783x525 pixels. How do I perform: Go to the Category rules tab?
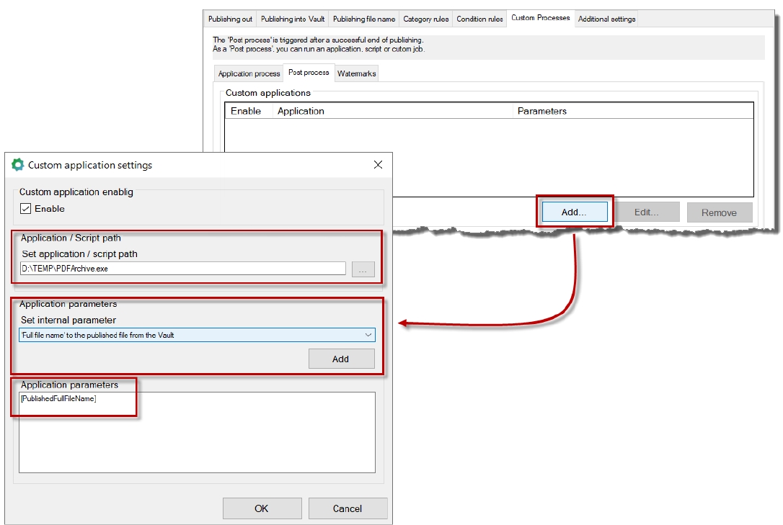click(425, 19)
